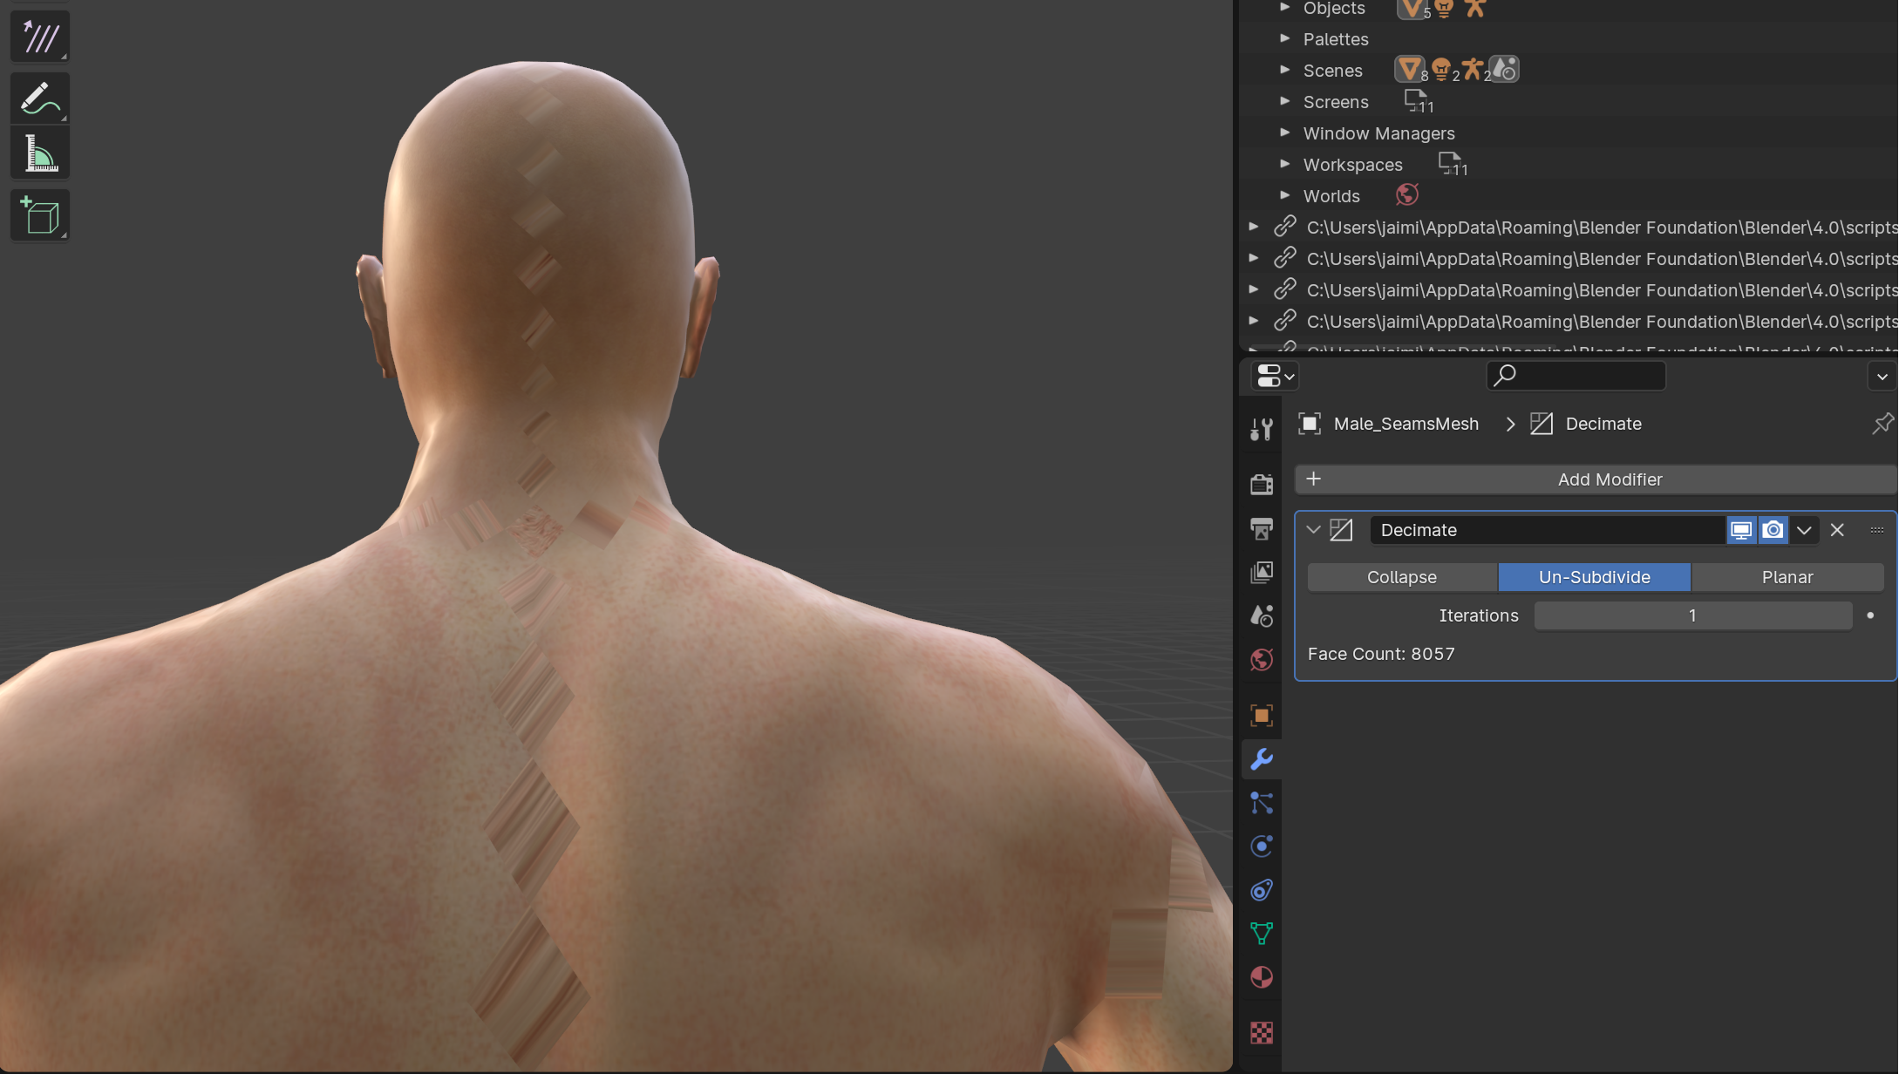Click the Iterations value field
Viewport: 1899px width, 1074px height.
(1691, 615)
